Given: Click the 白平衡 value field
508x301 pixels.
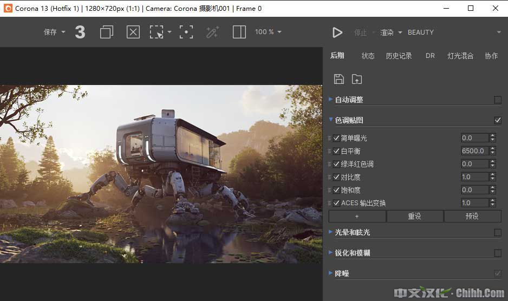Looking at the screenshot, I should click(x=474, y=151).
